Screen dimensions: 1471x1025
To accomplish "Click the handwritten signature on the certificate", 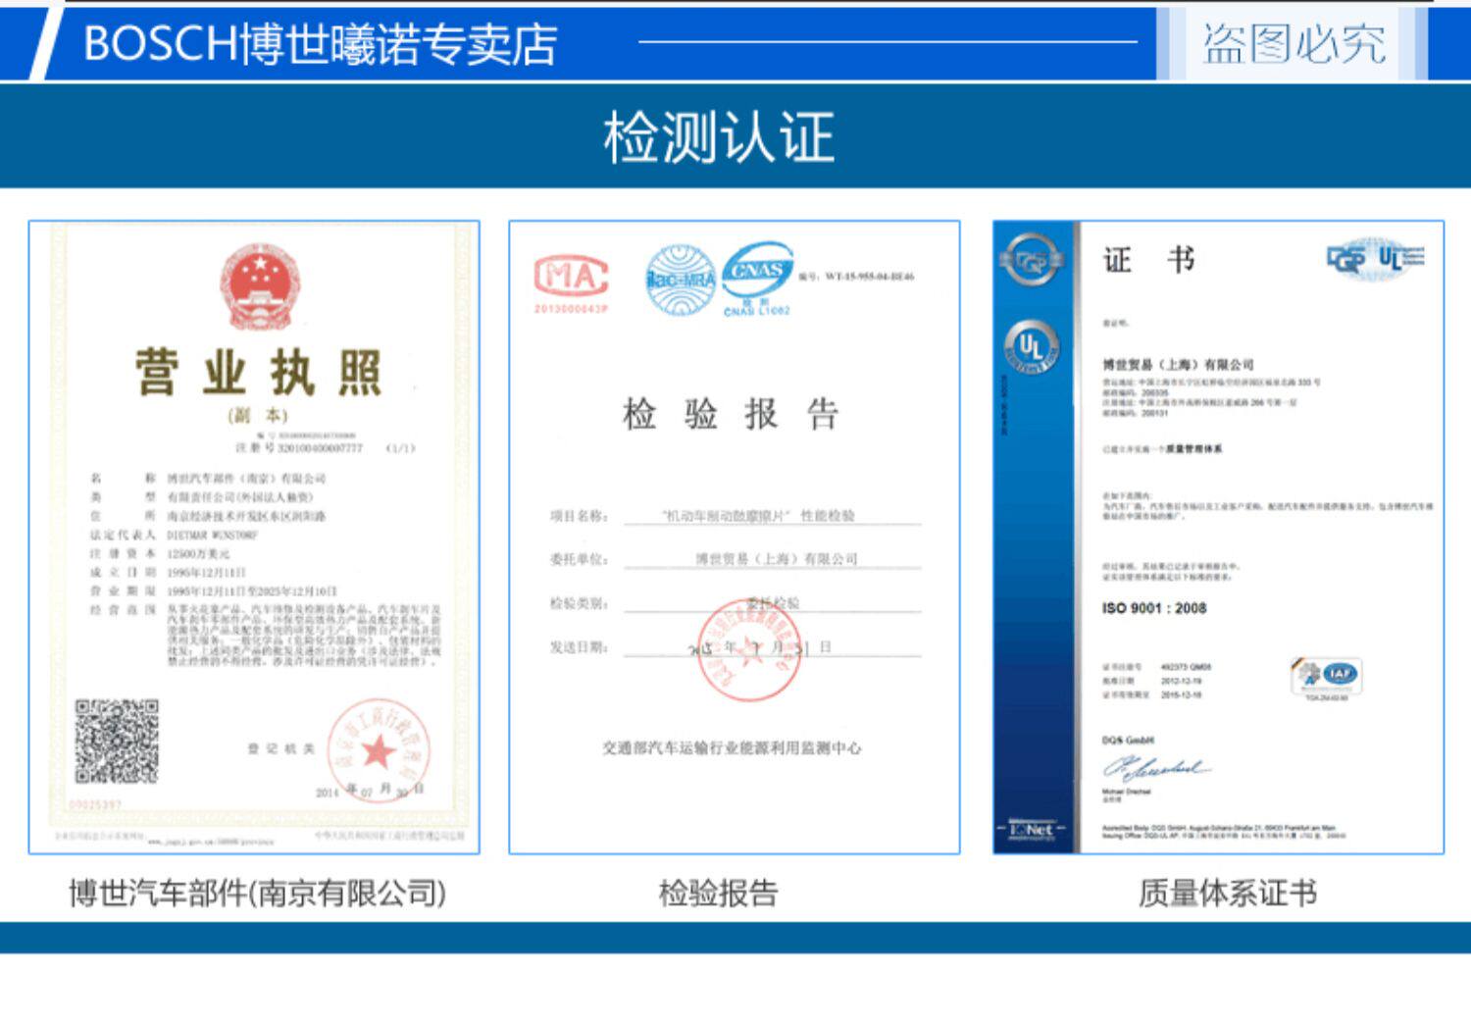I will click(1156, 767).
